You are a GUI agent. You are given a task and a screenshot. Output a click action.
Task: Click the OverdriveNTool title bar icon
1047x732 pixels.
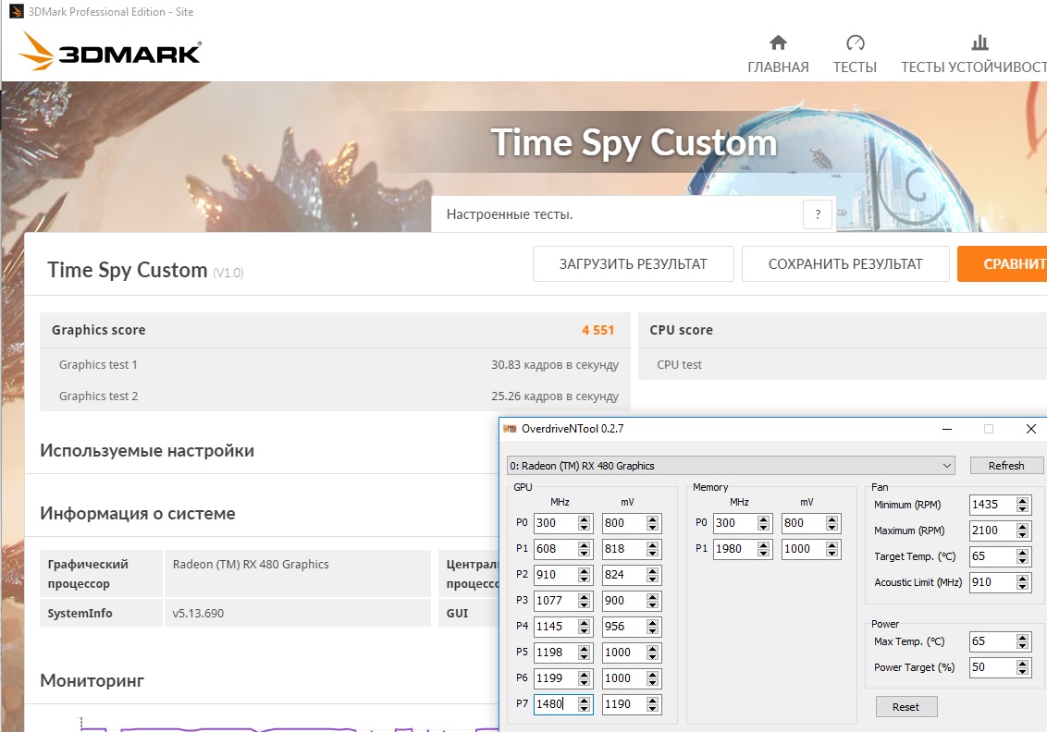coord(511,429)
